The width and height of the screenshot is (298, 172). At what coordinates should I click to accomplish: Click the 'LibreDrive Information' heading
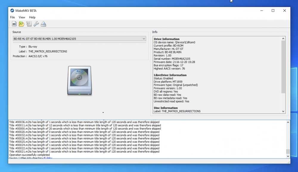coord(170,75)
